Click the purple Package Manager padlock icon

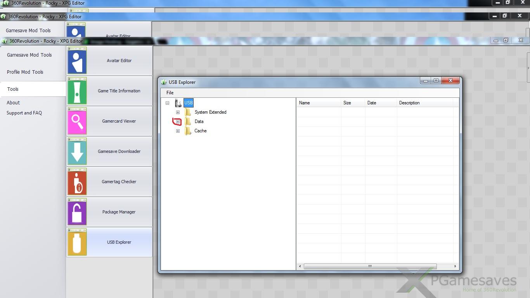[77, 212]
